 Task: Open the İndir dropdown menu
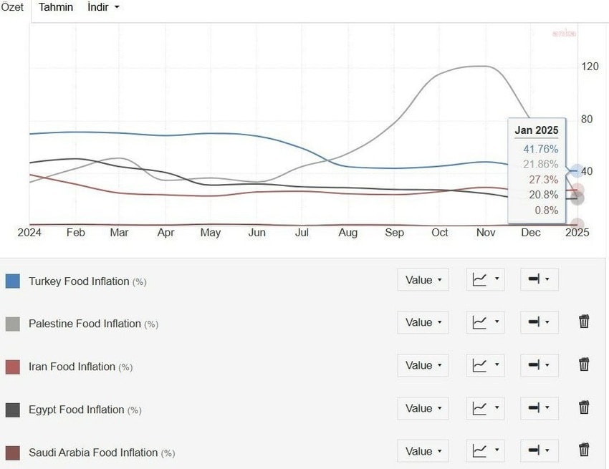pos(103,7)
